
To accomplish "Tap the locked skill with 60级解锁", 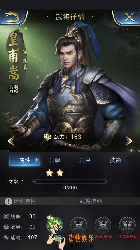I will pyautogui.click(x=103, y=225).
